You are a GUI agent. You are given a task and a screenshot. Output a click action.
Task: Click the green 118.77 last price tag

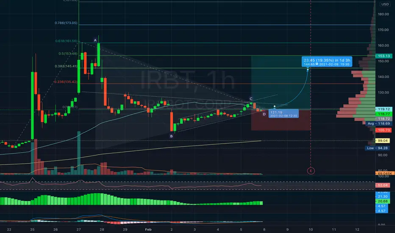pyautogui.click(x=384, y=114)
